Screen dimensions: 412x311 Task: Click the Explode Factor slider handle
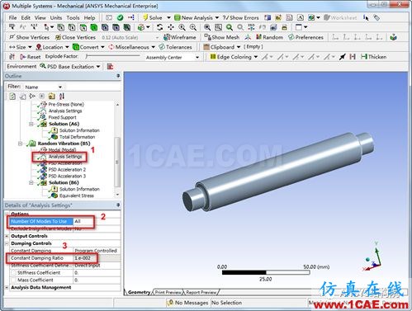click(x=87, y=56)
